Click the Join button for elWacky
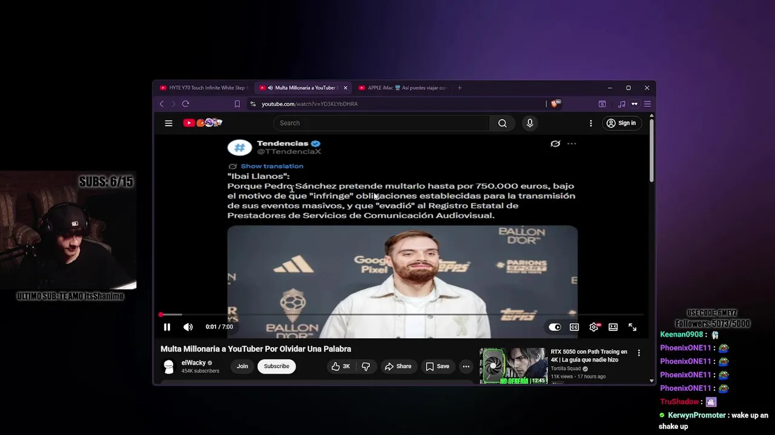Viewport: 775px width, 435px height. [x=242, y=366]
